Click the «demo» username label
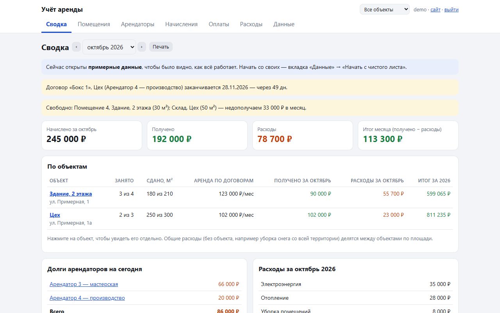The height and width of the screenshot is (313, 500). (x=420, y=10)
